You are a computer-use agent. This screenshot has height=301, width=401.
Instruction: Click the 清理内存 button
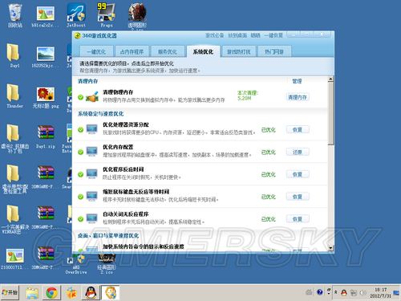click(x=298, y=97)
